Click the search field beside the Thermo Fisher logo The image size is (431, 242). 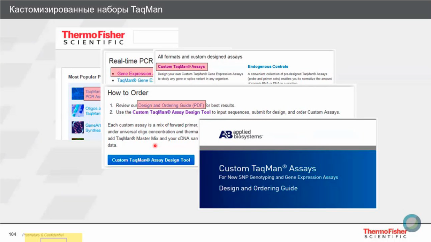click(155, 37)
